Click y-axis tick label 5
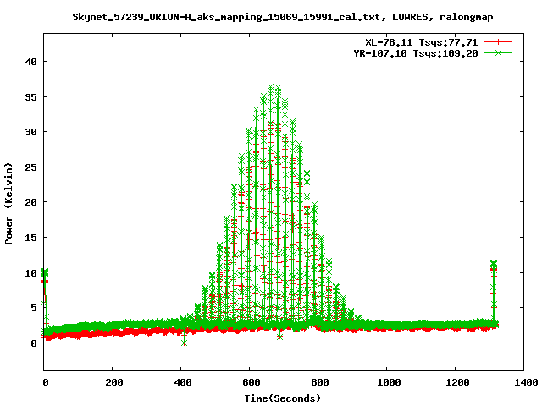 coord(34,308)
